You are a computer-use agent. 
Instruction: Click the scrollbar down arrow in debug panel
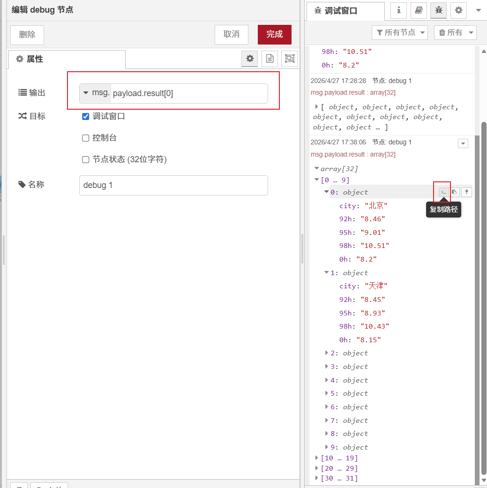484,480
